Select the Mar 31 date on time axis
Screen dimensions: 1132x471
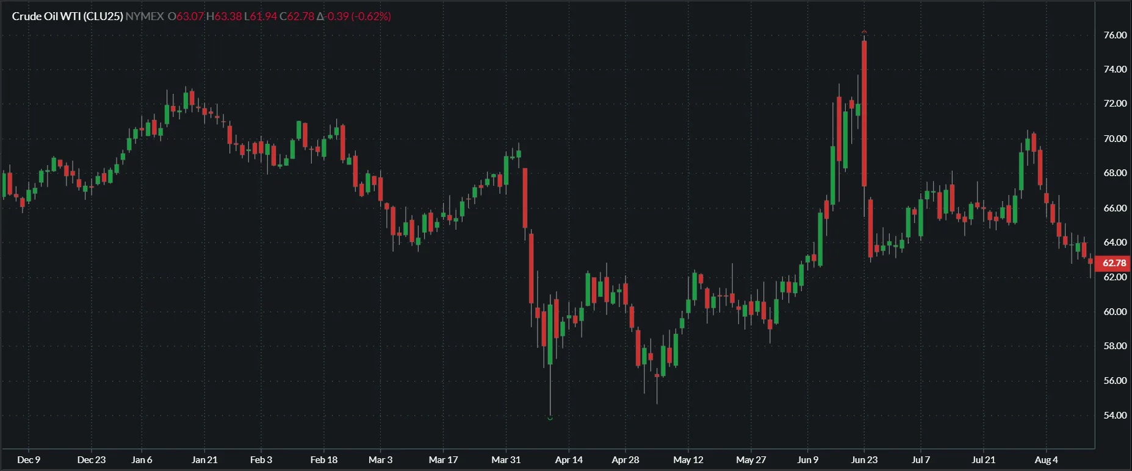coord(506,459)
